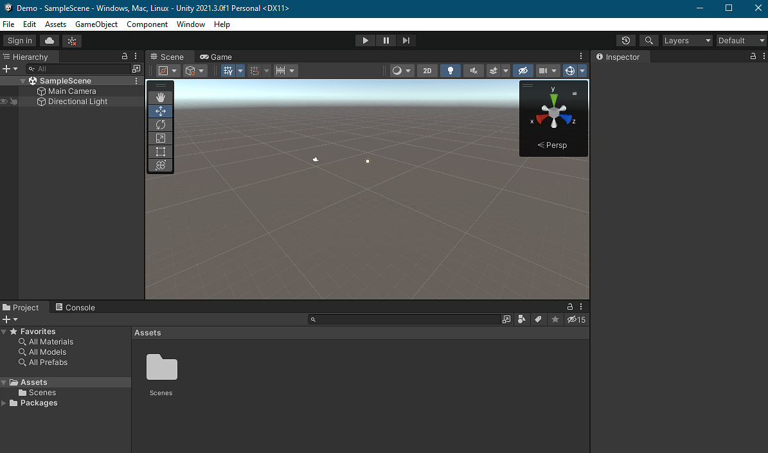
Task: Open the Component menu
Action: pos(147,24)
